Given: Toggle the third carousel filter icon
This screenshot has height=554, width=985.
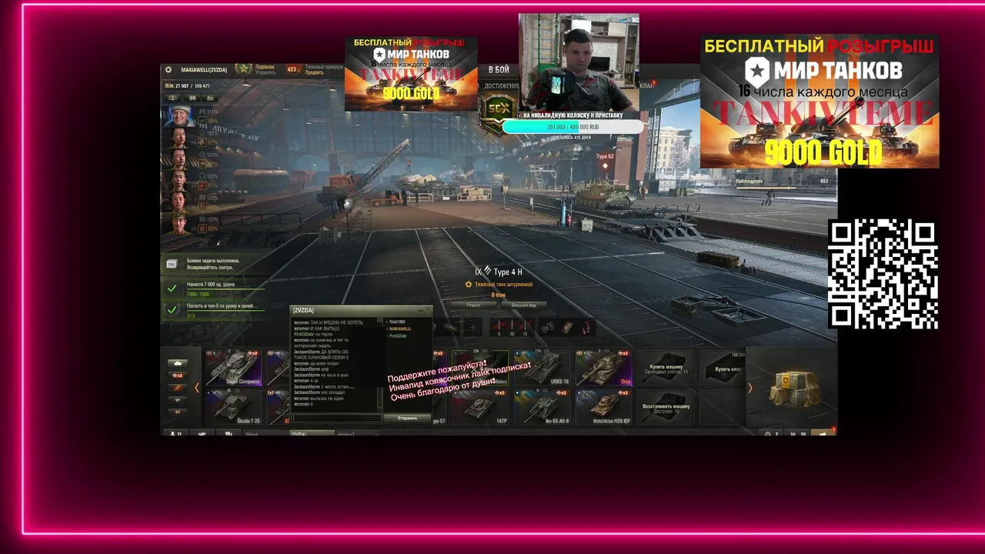Looking at the screenshot, I should (178, 388).
